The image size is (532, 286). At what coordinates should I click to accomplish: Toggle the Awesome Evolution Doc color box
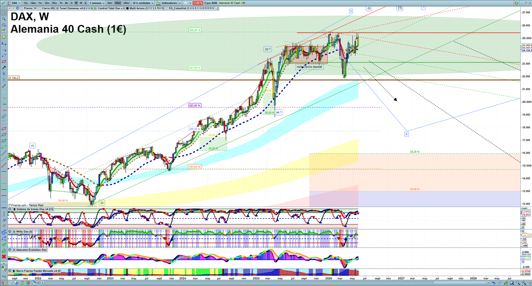pos(14,250)
